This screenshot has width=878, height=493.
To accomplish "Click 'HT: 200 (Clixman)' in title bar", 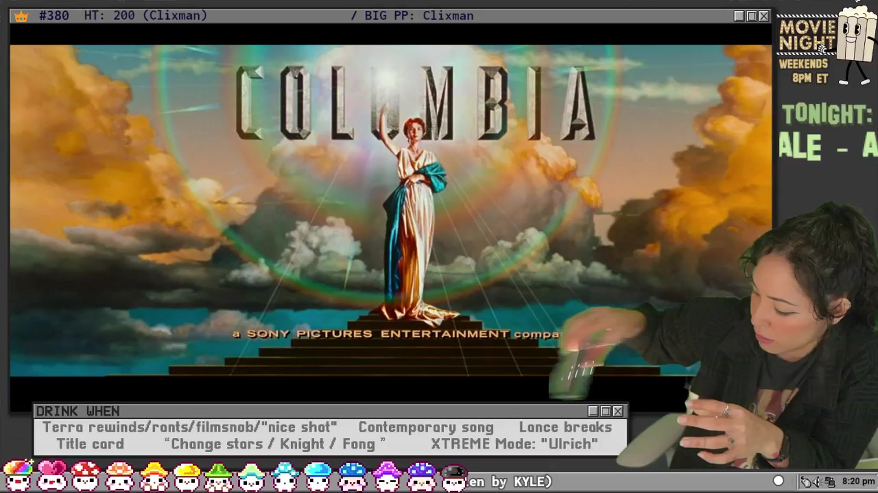I will 145,16.
